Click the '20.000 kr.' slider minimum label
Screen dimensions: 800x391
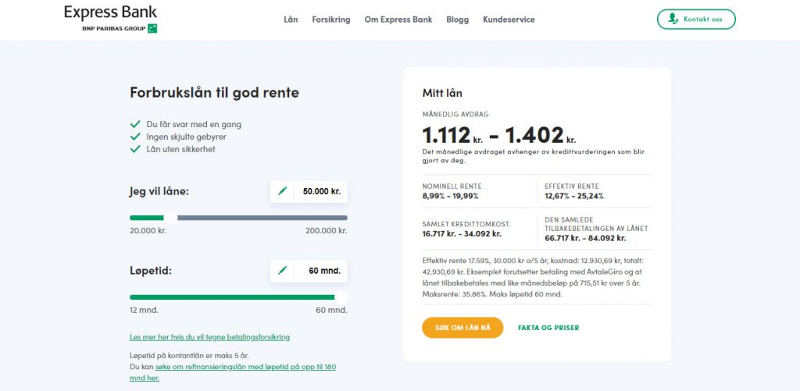pyautogui.click(x=148, y=230)
